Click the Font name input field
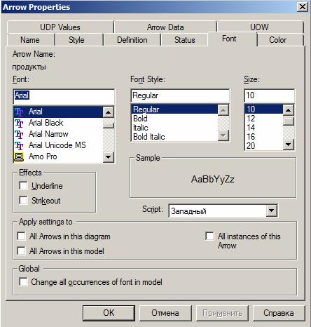 tap(64, 95)
